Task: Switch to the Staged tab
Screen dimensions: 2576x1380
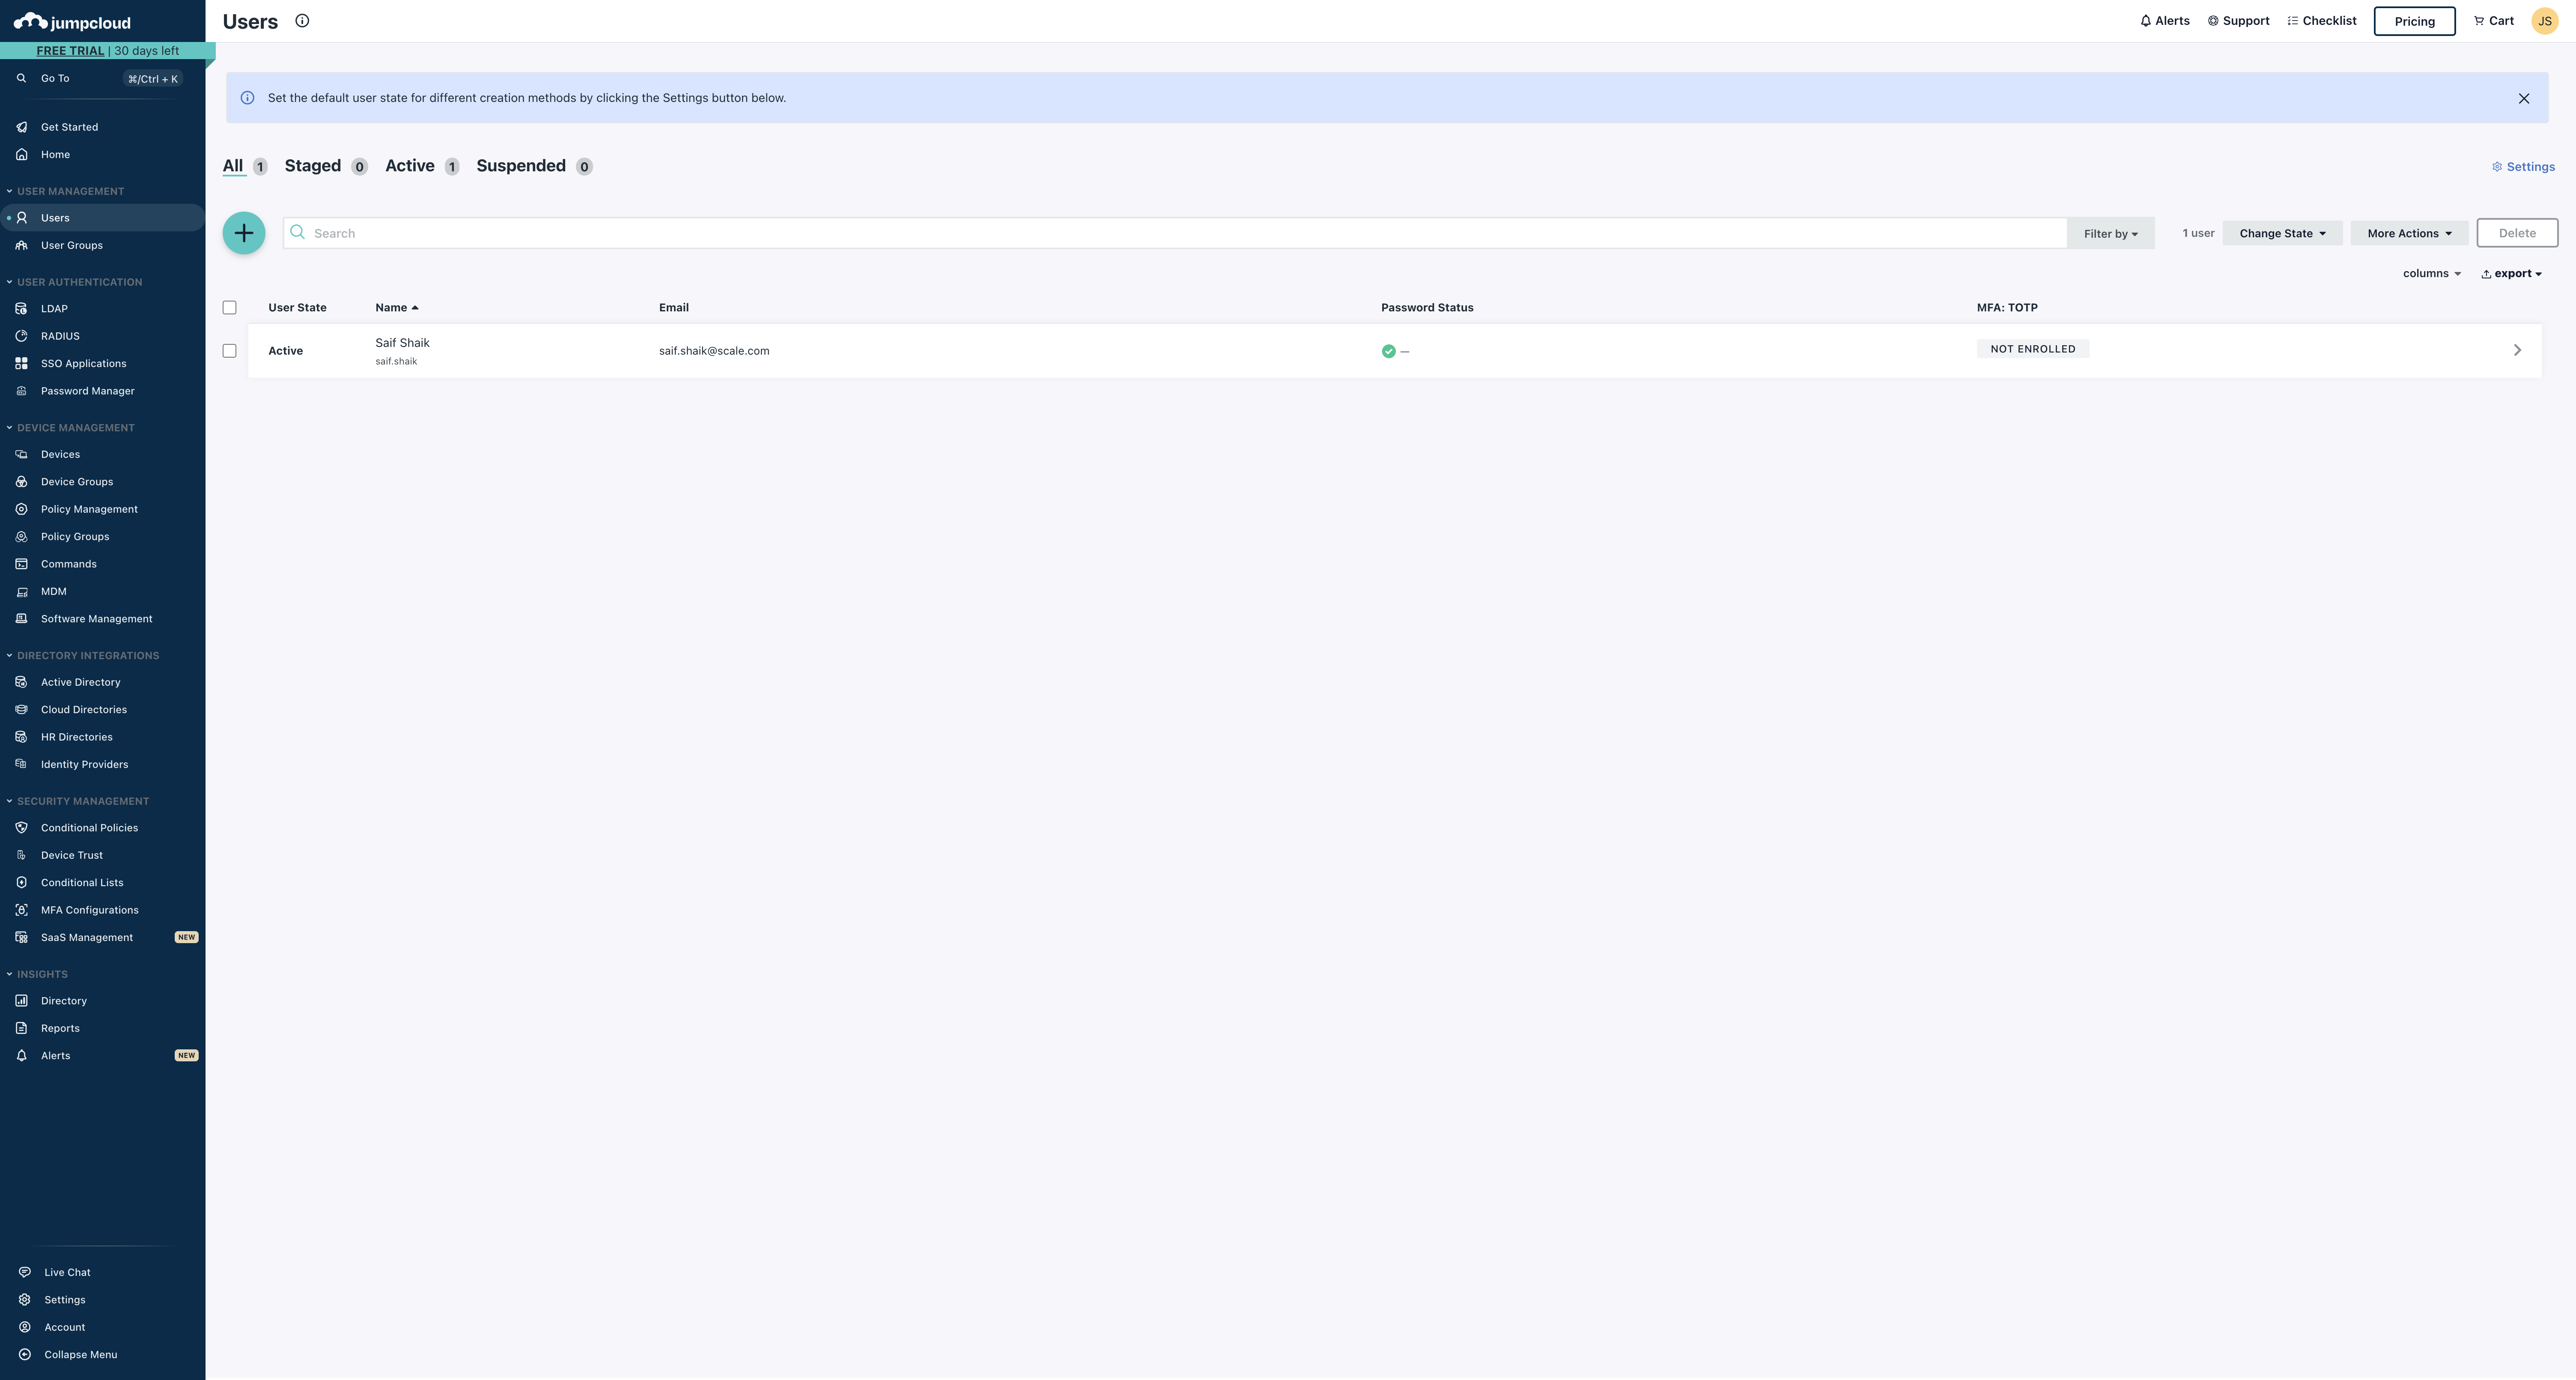Action: (313, 166)
